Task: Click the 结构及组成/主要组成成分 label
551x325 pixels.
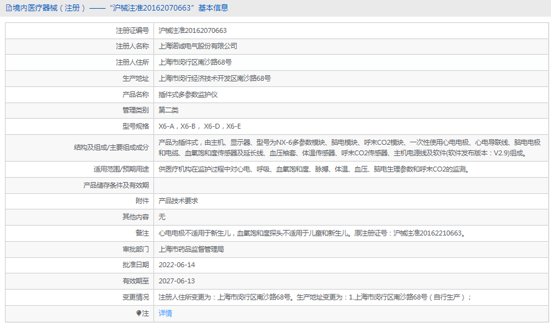Action: click(111, 147)
